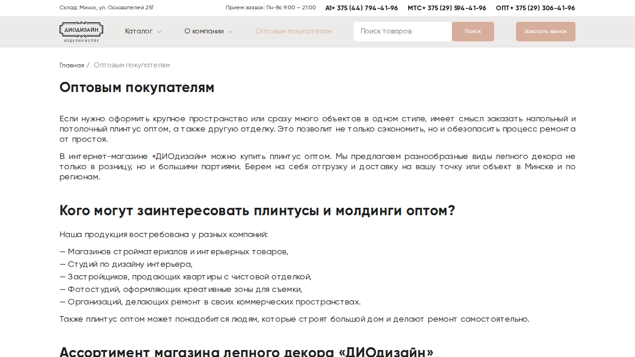
Task: Expand the О компании dropdown chevron
Action: point(230,32)
